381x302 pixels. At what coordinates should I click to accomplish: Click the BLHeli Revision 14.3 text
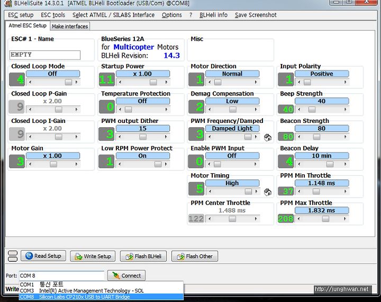tap(140, 56)
